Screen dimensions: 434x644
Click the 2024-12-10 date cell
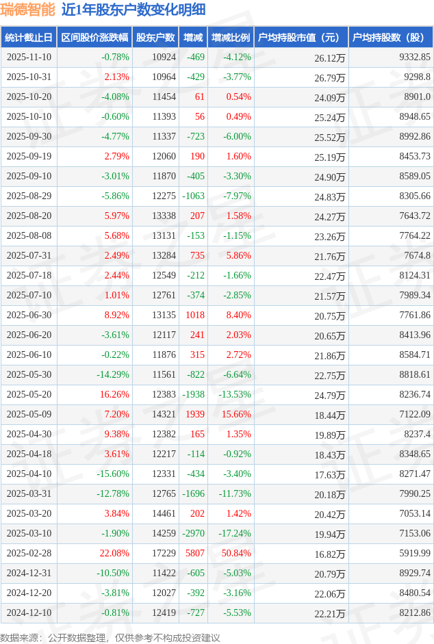(x=29, y=613)
